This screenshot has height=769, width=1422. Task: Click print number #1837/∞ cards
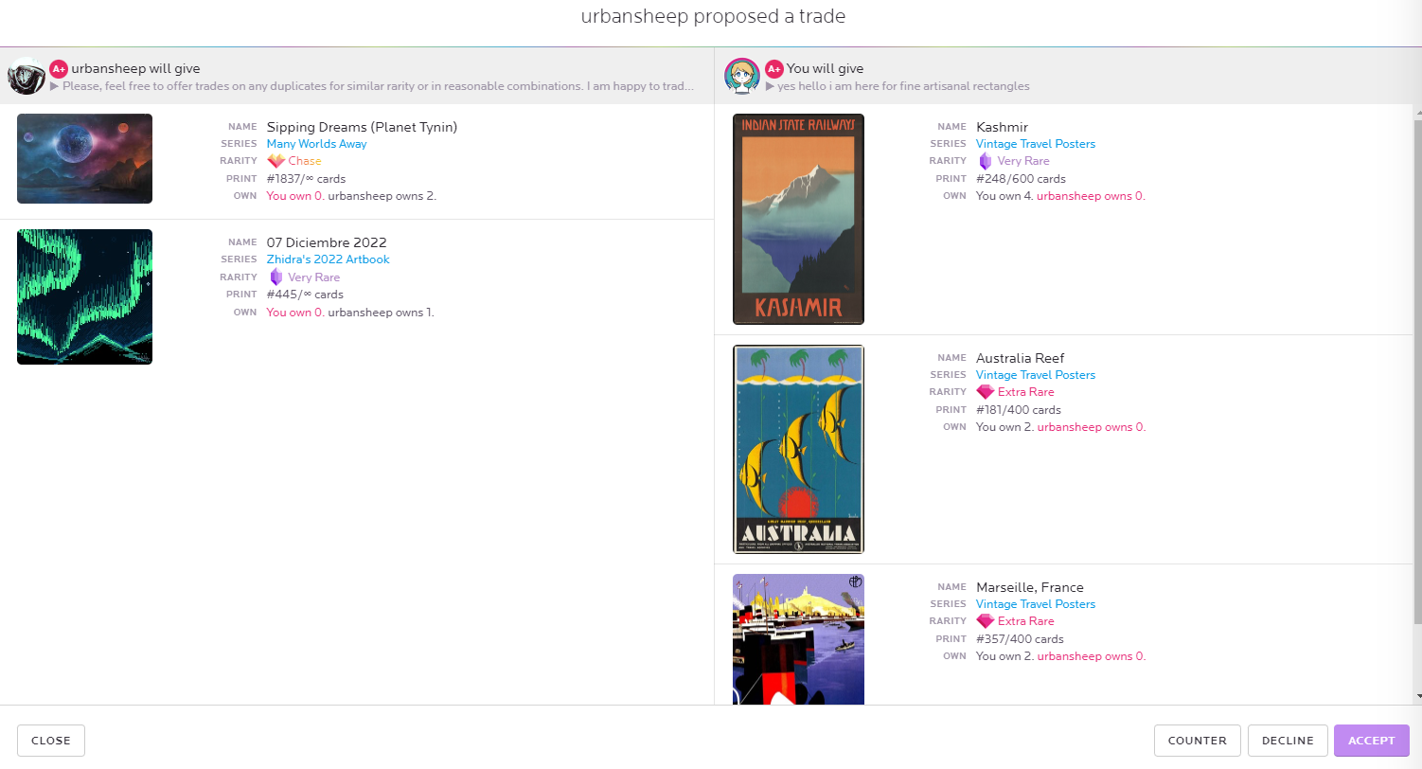pos(306,179)
